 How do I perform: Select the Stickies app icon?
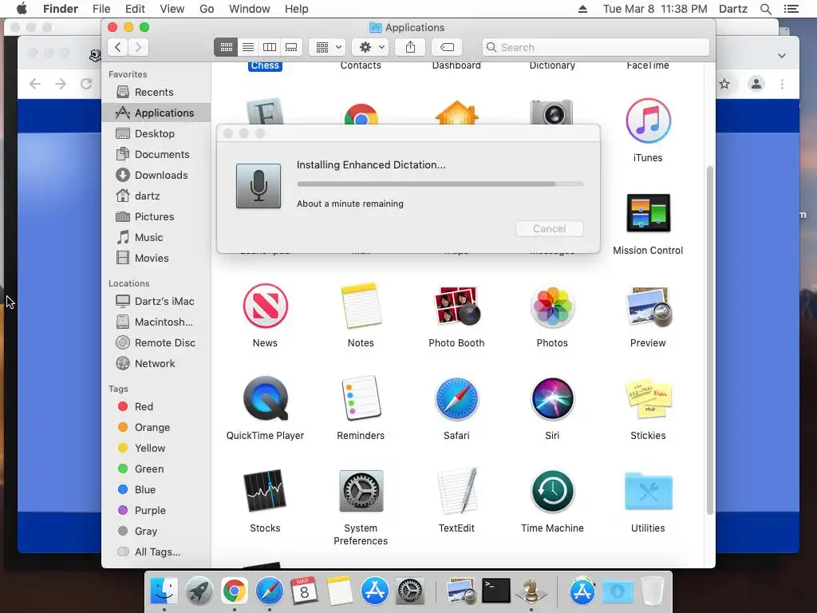tap(648, 398)
